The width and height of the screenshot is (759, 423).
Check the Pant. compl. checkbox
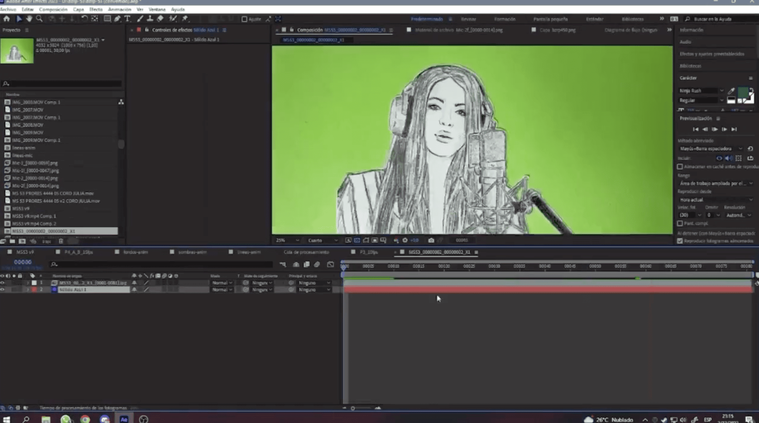click(680, 223)
